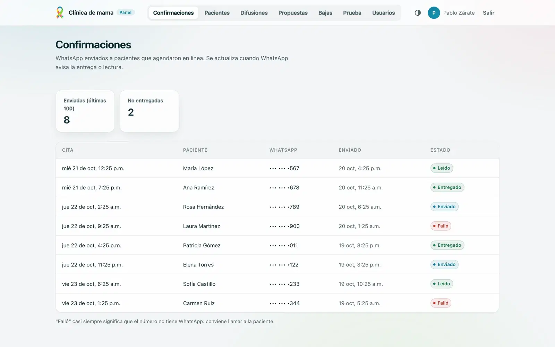Click masked WhatsApp number ending 122
The width and height of the screenshot is (555, 347).
click(x=284, y=265)
